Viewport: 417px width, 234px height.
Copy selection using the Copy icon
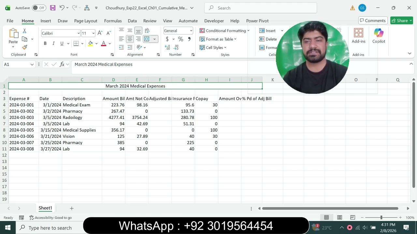(24, 39)
